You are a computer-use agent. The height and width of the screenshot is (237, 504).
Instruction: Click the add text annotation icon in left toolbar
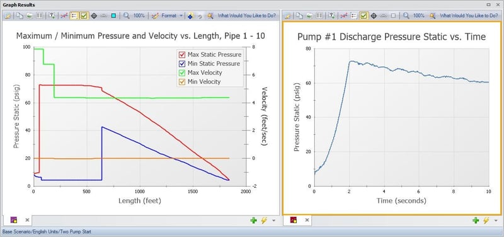click(52, 15)
